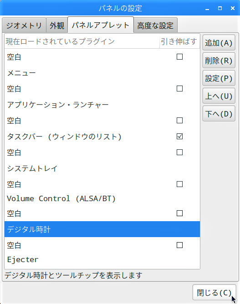Click the 現在ロードされているプラグイン column header
Image resolution: width=240 pixels, height=304 pixels.
pos(82,41)
